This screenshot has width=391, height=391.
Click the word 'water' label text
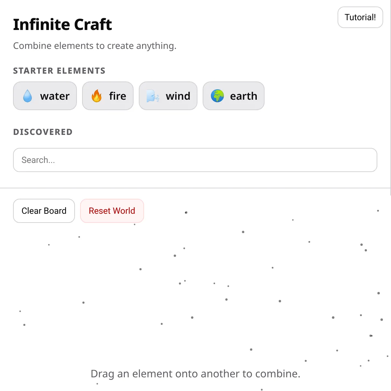(55, 96)
